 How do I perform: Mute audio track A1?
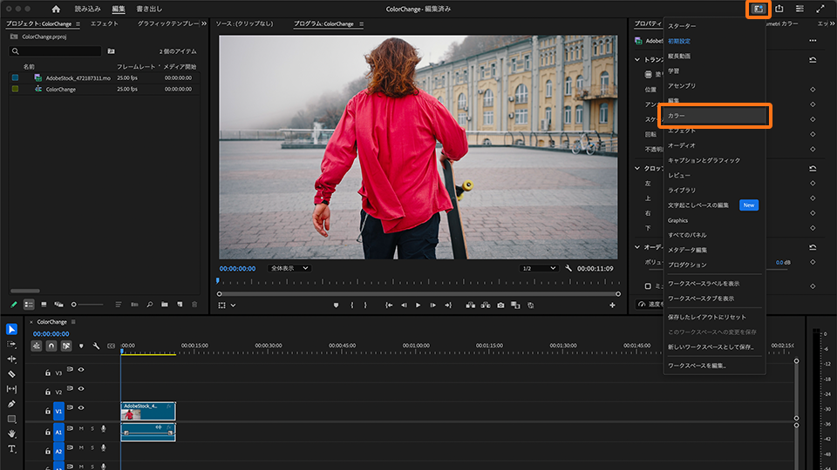pyautogui.click(x=81, y=428)
